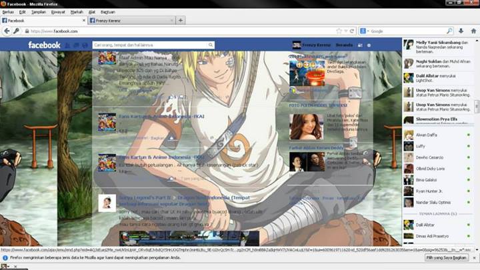The height and width of the screenshot is (270, 480).
Task: Bookmark this page with the star icon
Action: 339,31
